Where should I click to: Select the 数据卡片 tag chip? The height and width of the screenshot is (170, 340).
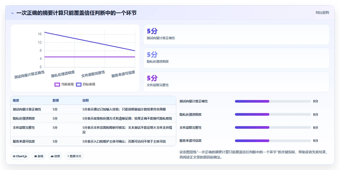point(74,156)
